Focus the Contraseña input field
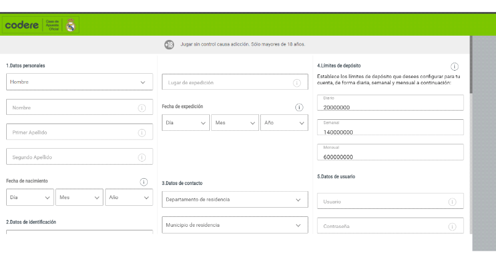Image resolution: width=496 pixels, height=263 pixels. tap(390, 226)
